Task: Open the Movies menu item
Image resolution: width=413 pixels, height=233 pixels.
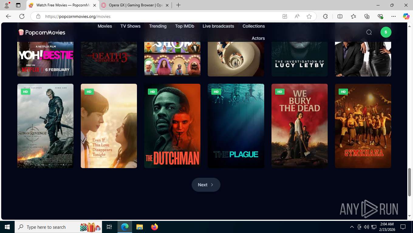Action: click(x=105, y=26)
